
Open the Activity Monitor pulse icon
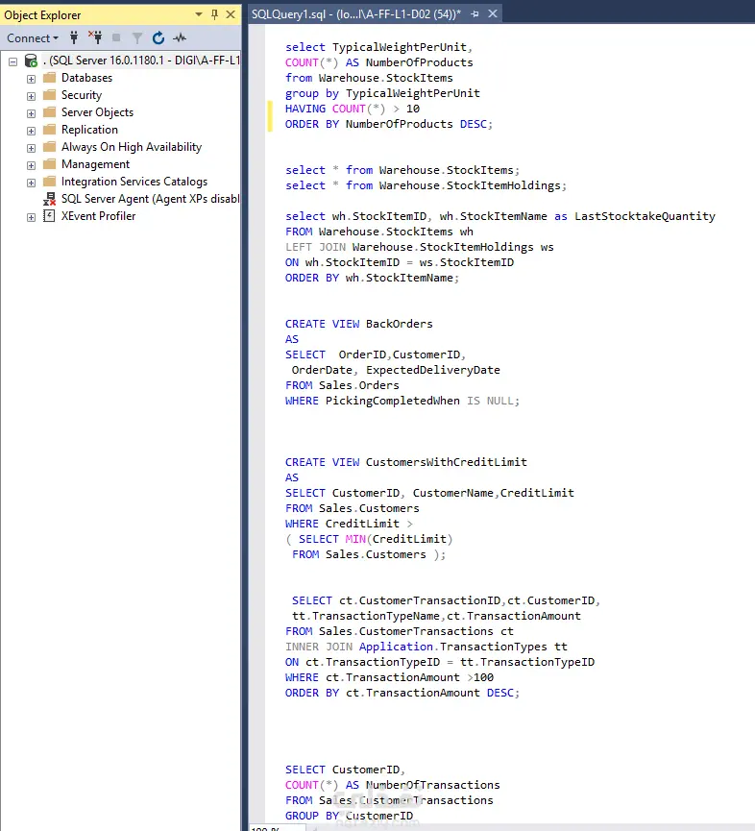(180, 37)
